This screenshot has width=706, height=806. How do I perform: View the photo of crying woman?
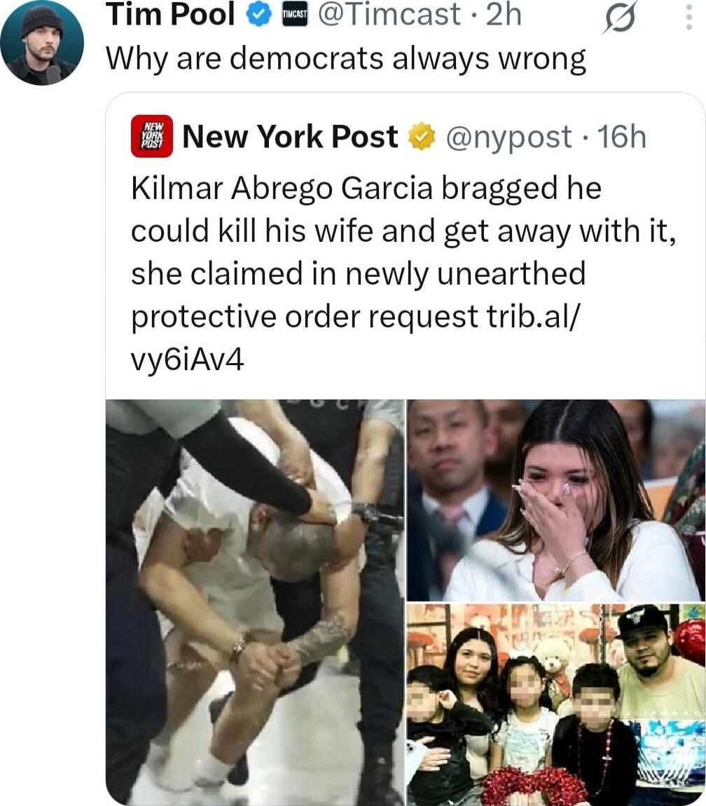pyautogui.click(x=556, y=500)
